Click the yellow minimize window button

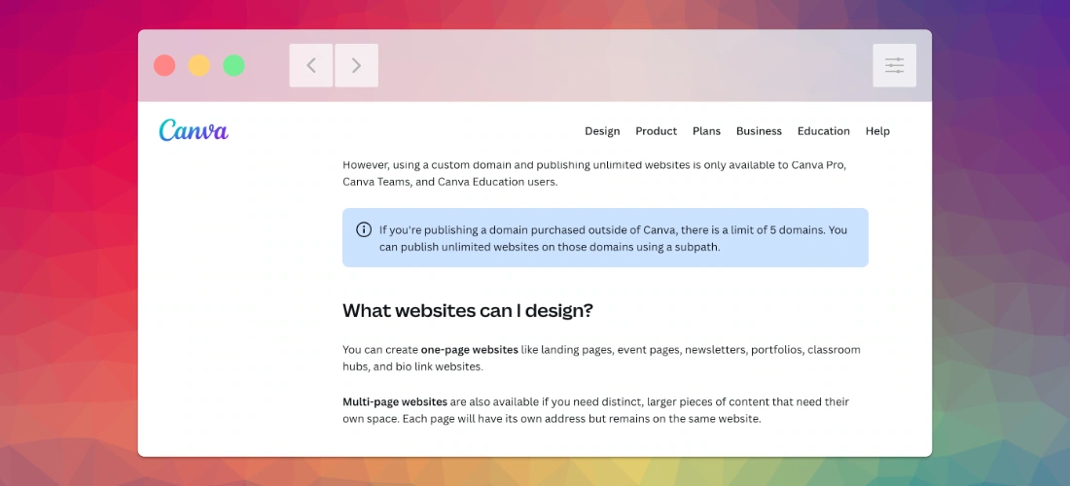click(x=198, y=65)
